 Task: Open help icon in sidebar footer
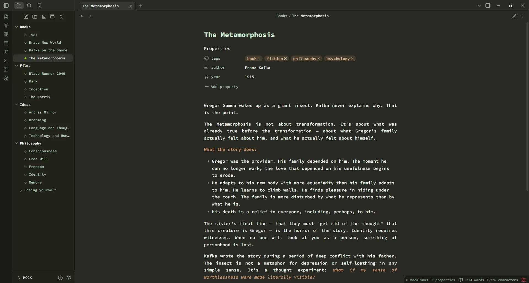60,278
